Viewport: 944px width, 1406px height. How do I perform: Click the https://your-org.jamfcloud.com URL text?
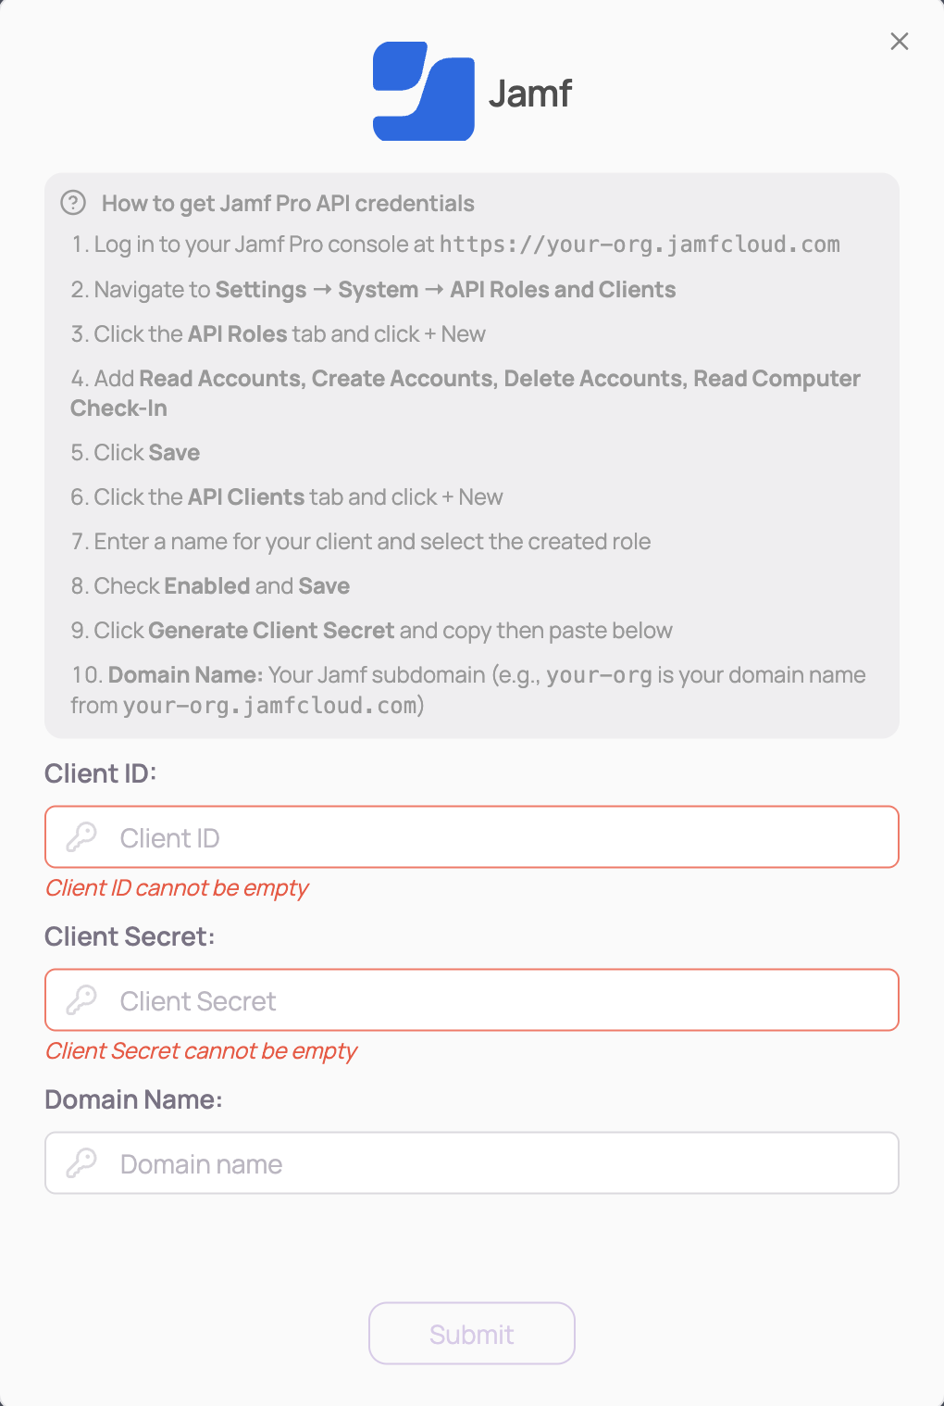[640, 245]
